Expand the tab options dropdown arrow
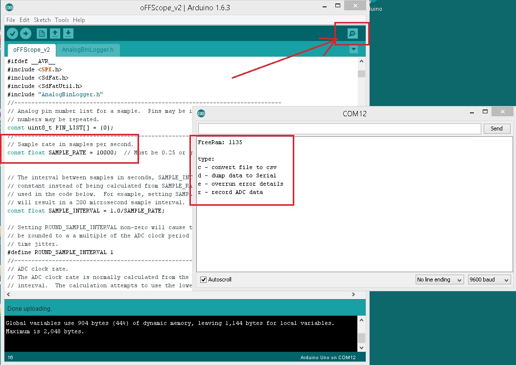 [x=353, y=49]
